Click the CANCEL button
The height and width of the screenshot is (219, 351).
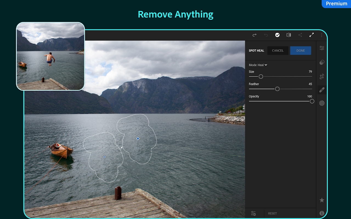278,51
